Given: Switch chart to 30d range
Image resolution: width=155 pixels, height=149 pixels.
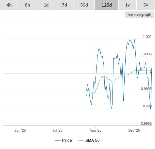Looking at the screenshot, I should click(x=84, y=5).
